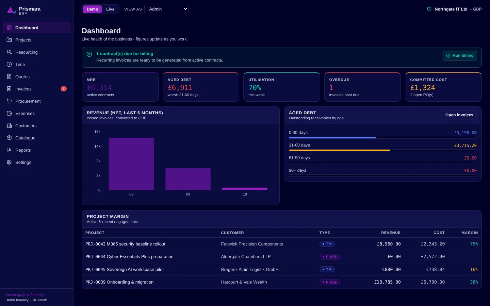Screen dimensions: 490x306
Task: Click the Overdue invoices card
Action: (362, 87)
